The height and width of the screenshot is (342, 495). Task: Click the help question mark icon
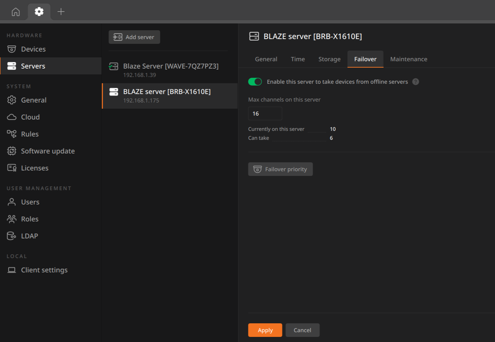point(416,82)
